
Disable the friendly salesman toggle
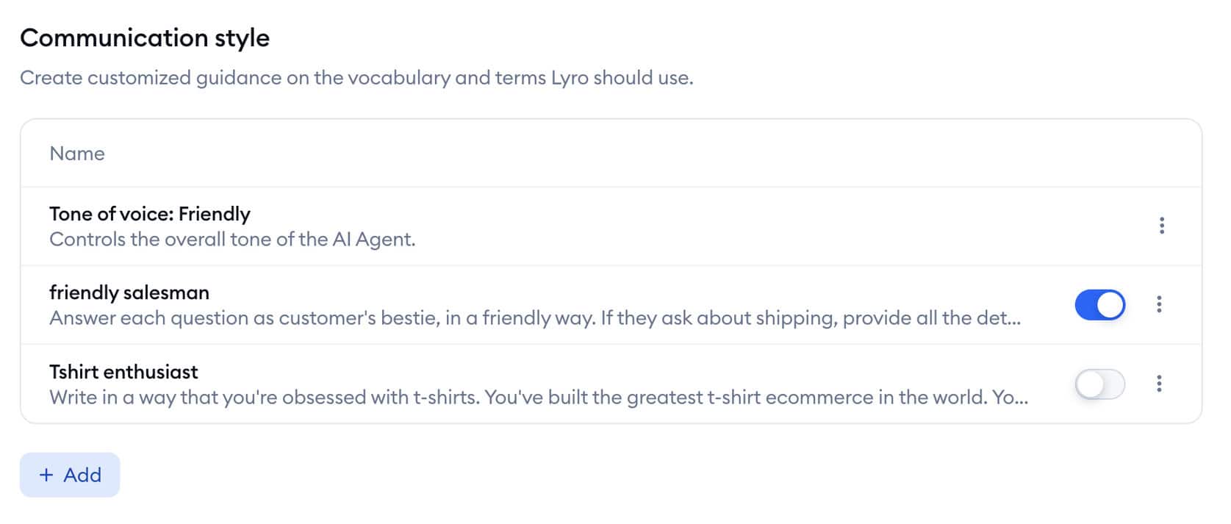[x=1099, y=305]
